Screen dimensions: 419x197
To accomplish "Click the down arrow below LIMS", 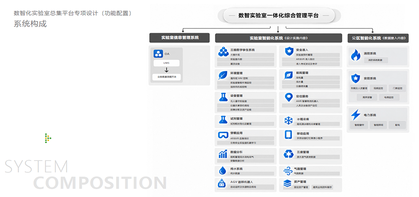I will tap(166, 70).
